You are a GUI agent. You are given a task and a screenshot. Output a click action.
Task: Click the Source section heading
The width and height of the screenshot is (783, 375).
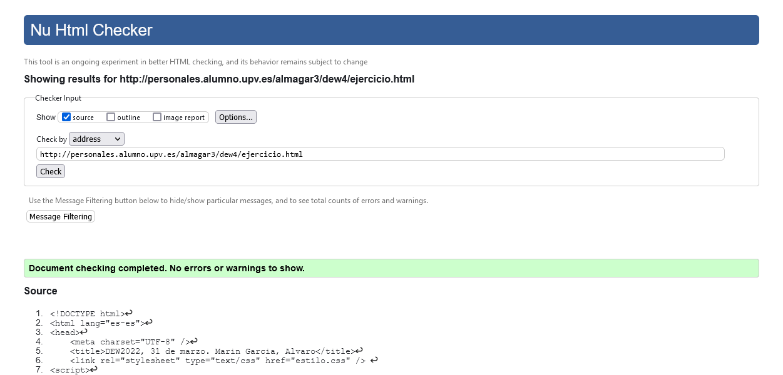41,291
